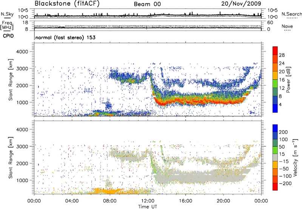This screenshot has height=209, width=302.
Task: Click the '60' Nave axis tick
Action: click(270, 23)
